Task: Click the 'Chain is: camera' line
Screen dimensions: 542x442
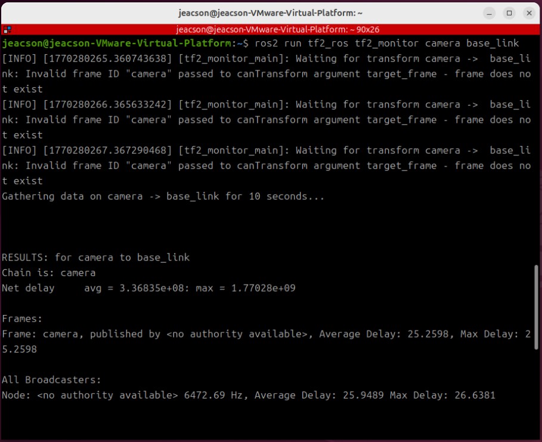Action: (48, 273)
